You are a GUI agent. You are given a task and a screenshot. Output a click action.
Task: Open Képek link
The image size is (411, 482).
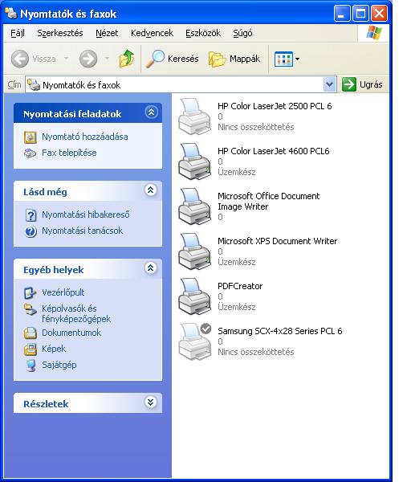point(54,349)
